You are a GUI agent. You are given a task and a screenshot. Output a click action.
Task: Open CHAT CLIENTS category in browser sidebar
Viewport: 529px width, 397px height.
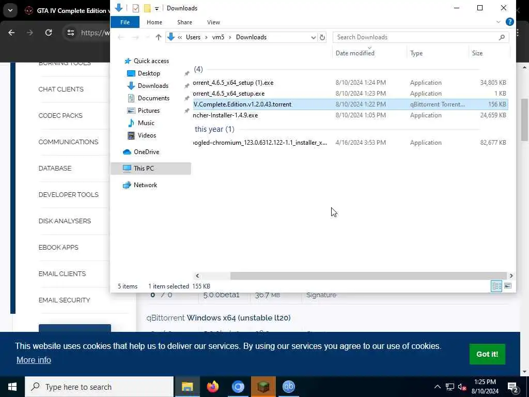pyautogui.click(x=61, y=89)
